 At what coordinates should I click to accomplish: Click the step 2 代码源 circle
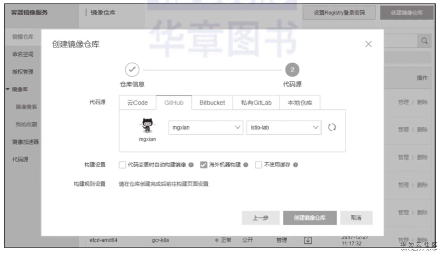point(292,70)
